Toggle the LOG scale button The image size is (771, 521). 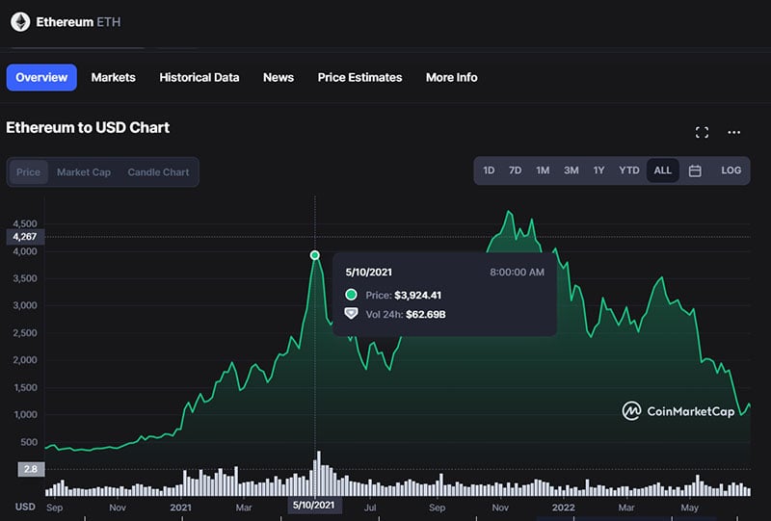tap(731, 170)
